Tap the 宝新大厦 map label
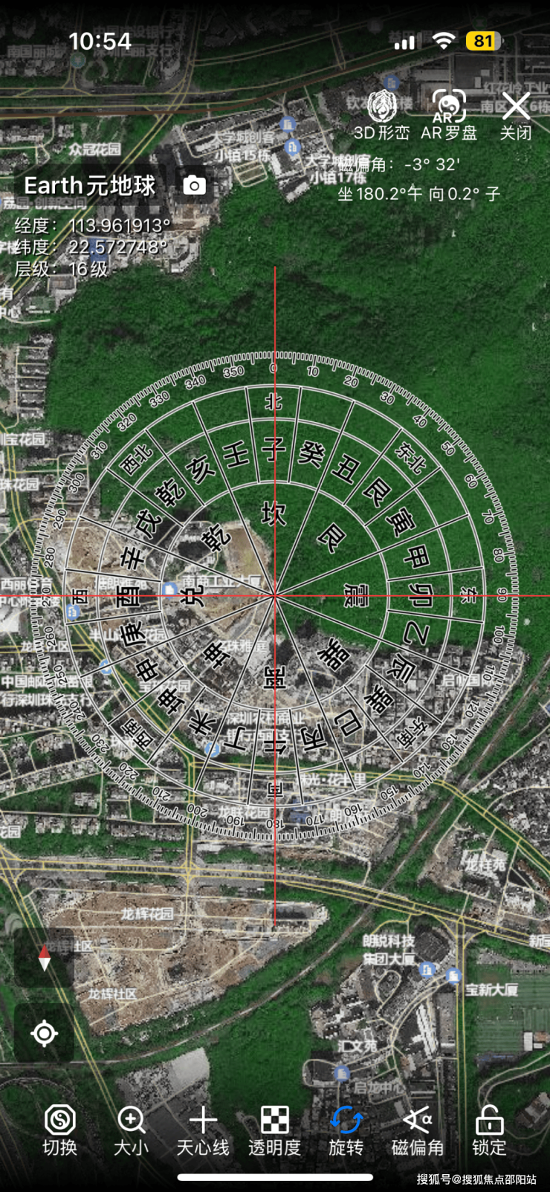The height and width of the screenshot is (1192, 550). pyautogui.click(x=491, y=989)
